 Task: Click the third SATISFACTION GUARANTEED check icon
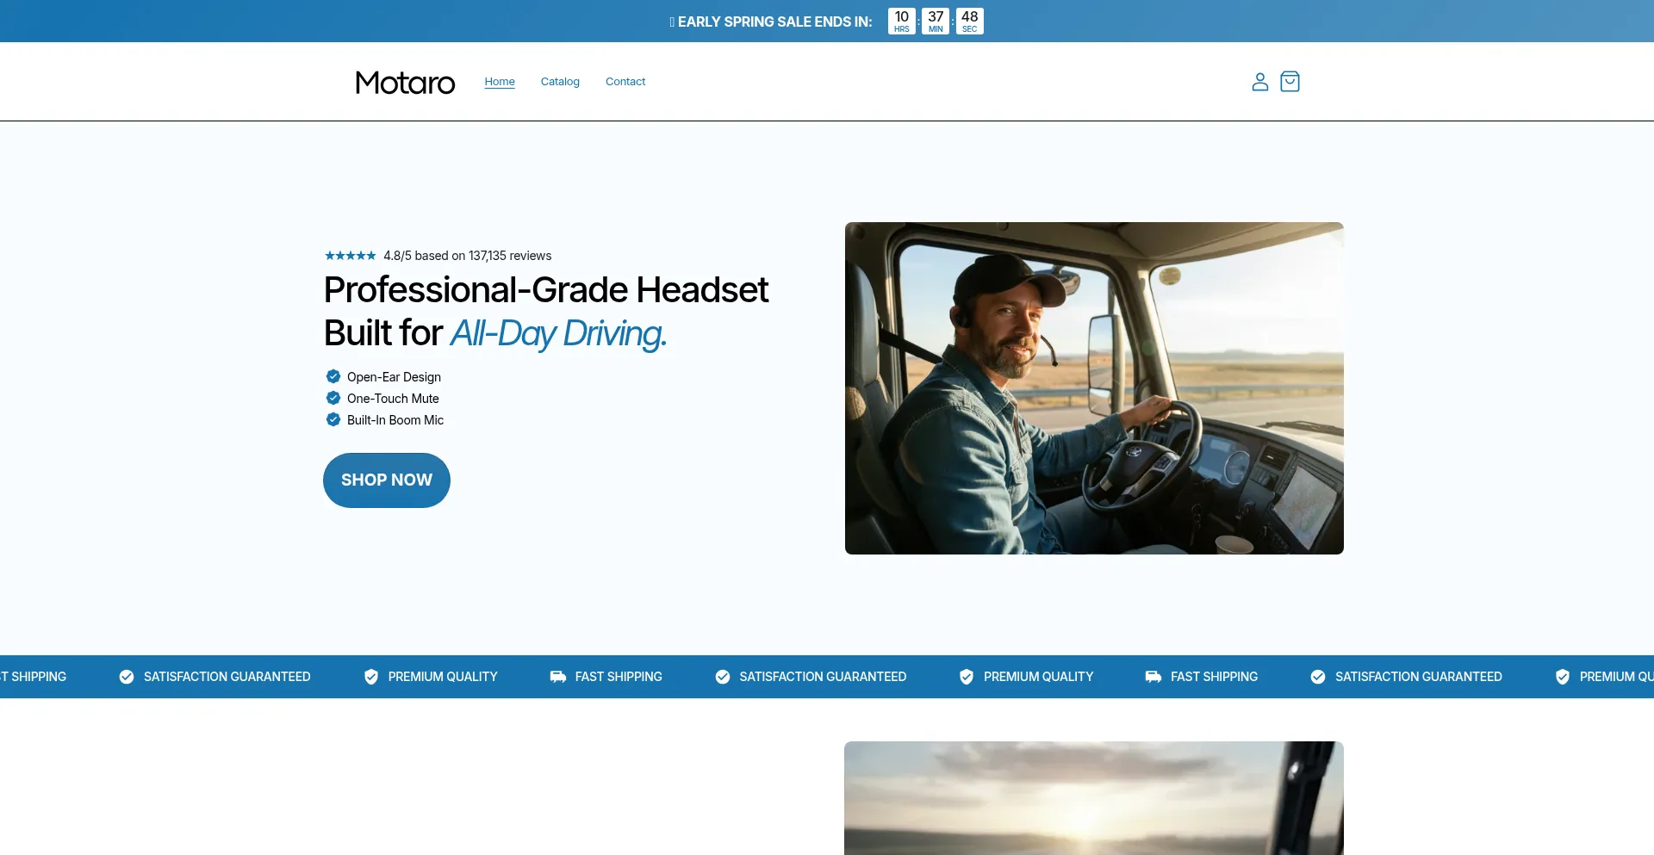[1318, 677]
